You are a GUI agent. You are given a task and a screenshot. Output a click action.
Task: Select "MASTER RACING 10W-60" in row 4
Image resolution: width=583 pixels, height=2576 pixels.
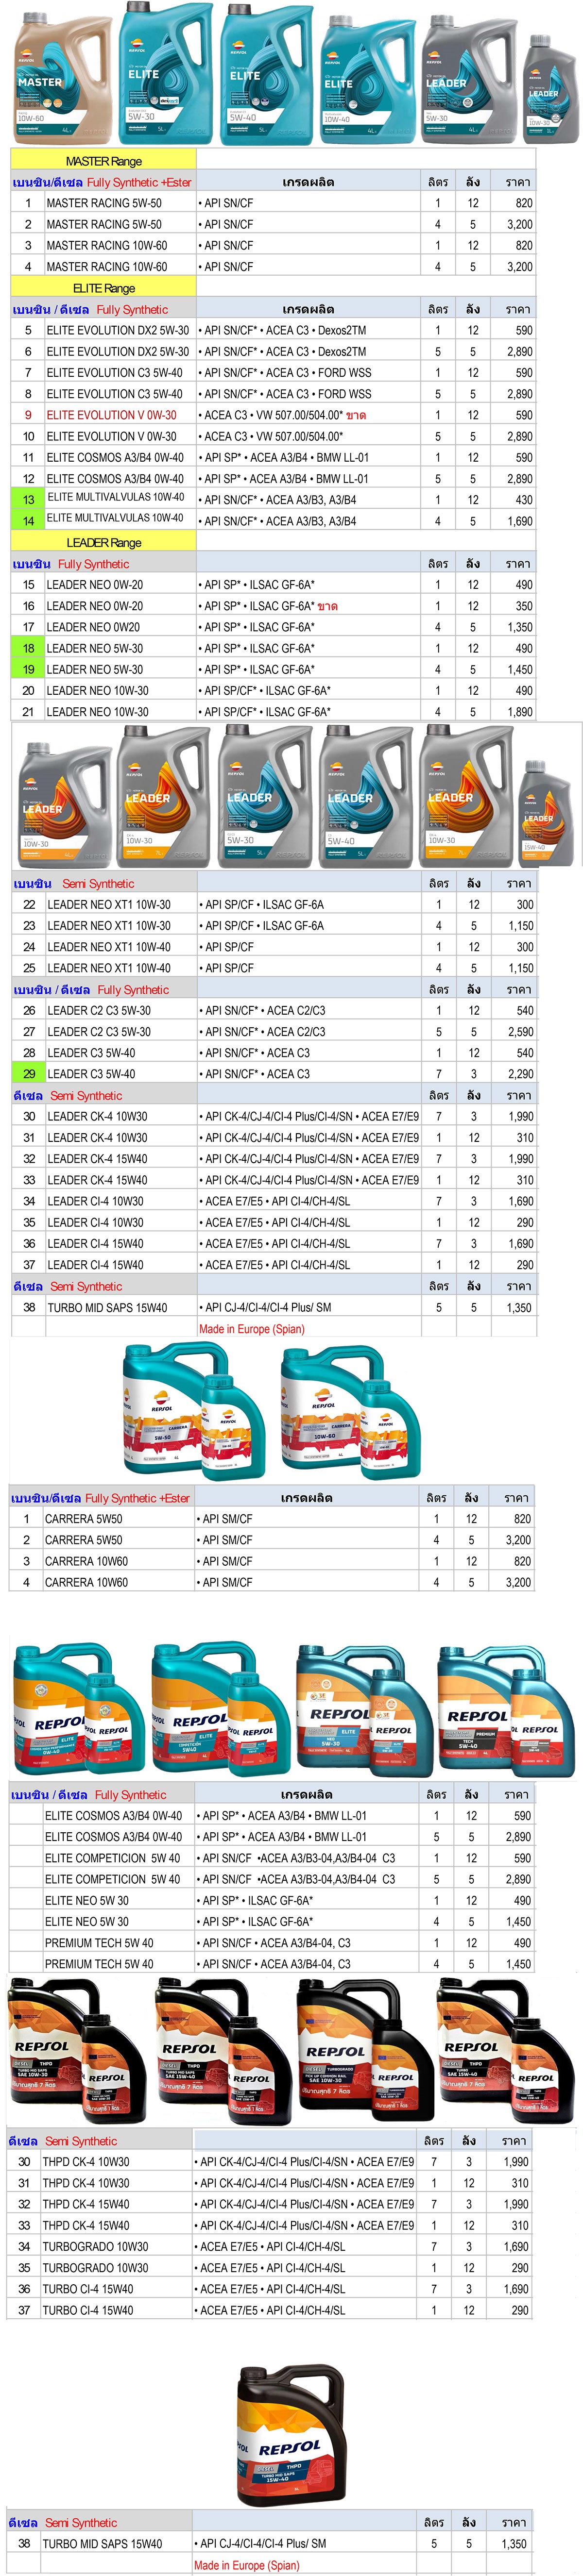click(107, 267)
